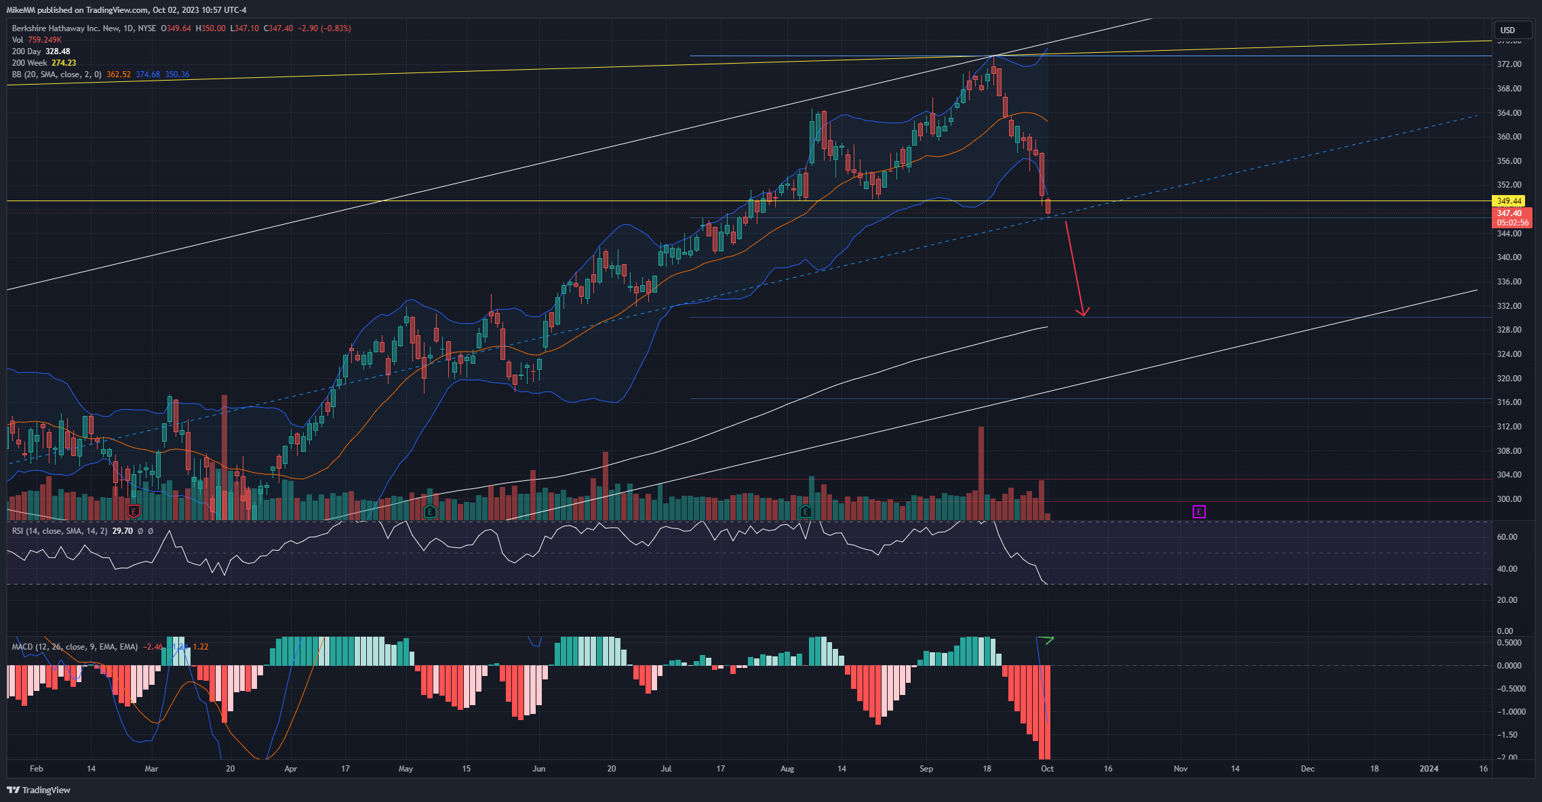
Task: Click the low price L347.10
Action: tap(244, 28)
